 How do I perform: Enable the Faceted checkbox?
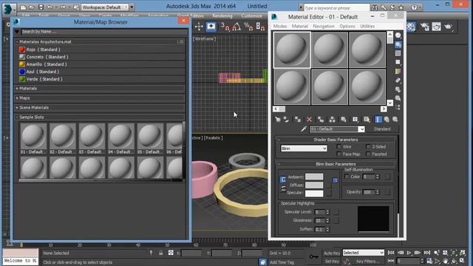368,154
